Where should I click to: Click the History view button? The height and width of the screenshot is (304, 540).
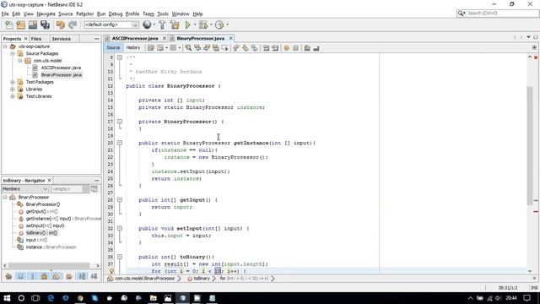[x=133, y=48]
